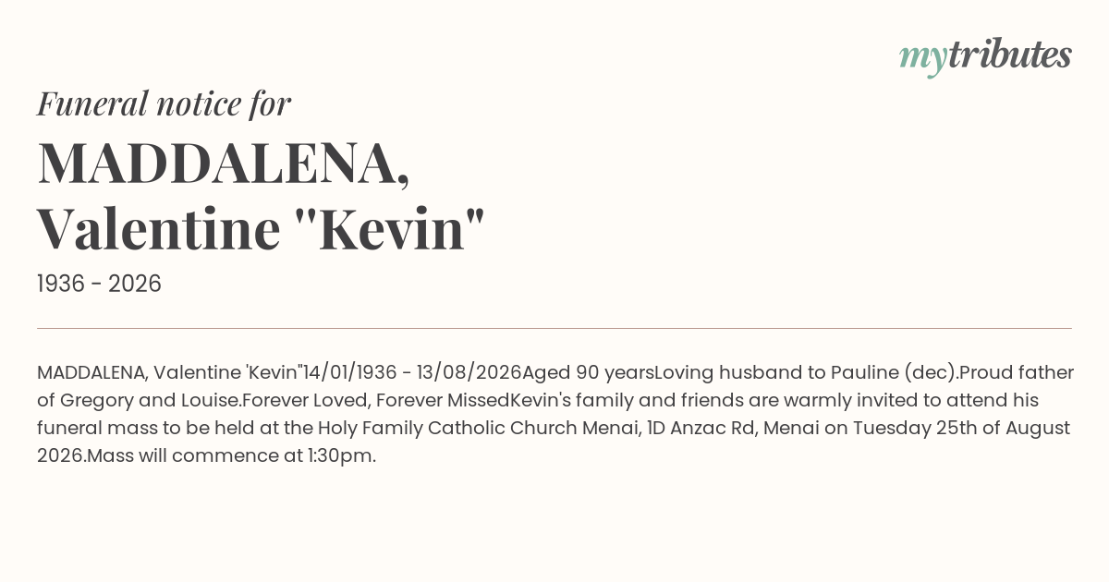The width and height of the screenshot is (1109, 582).
Task: Select the "Funeral notice for" italic heading
Action: click(x=165, y=104)
